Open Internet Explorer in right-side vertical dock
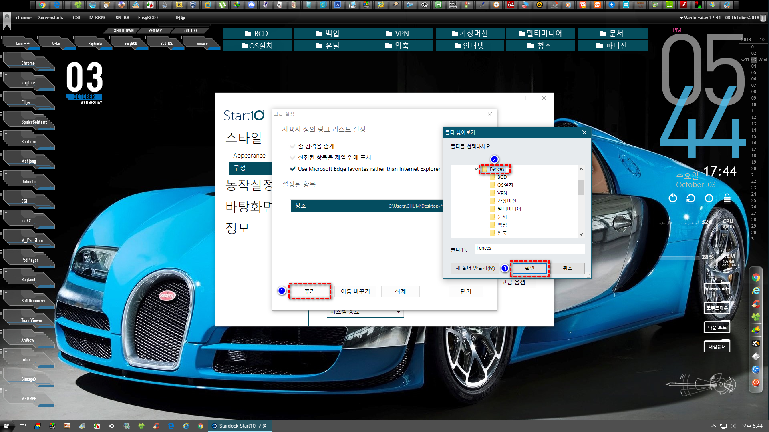 [x=756, y=291]
